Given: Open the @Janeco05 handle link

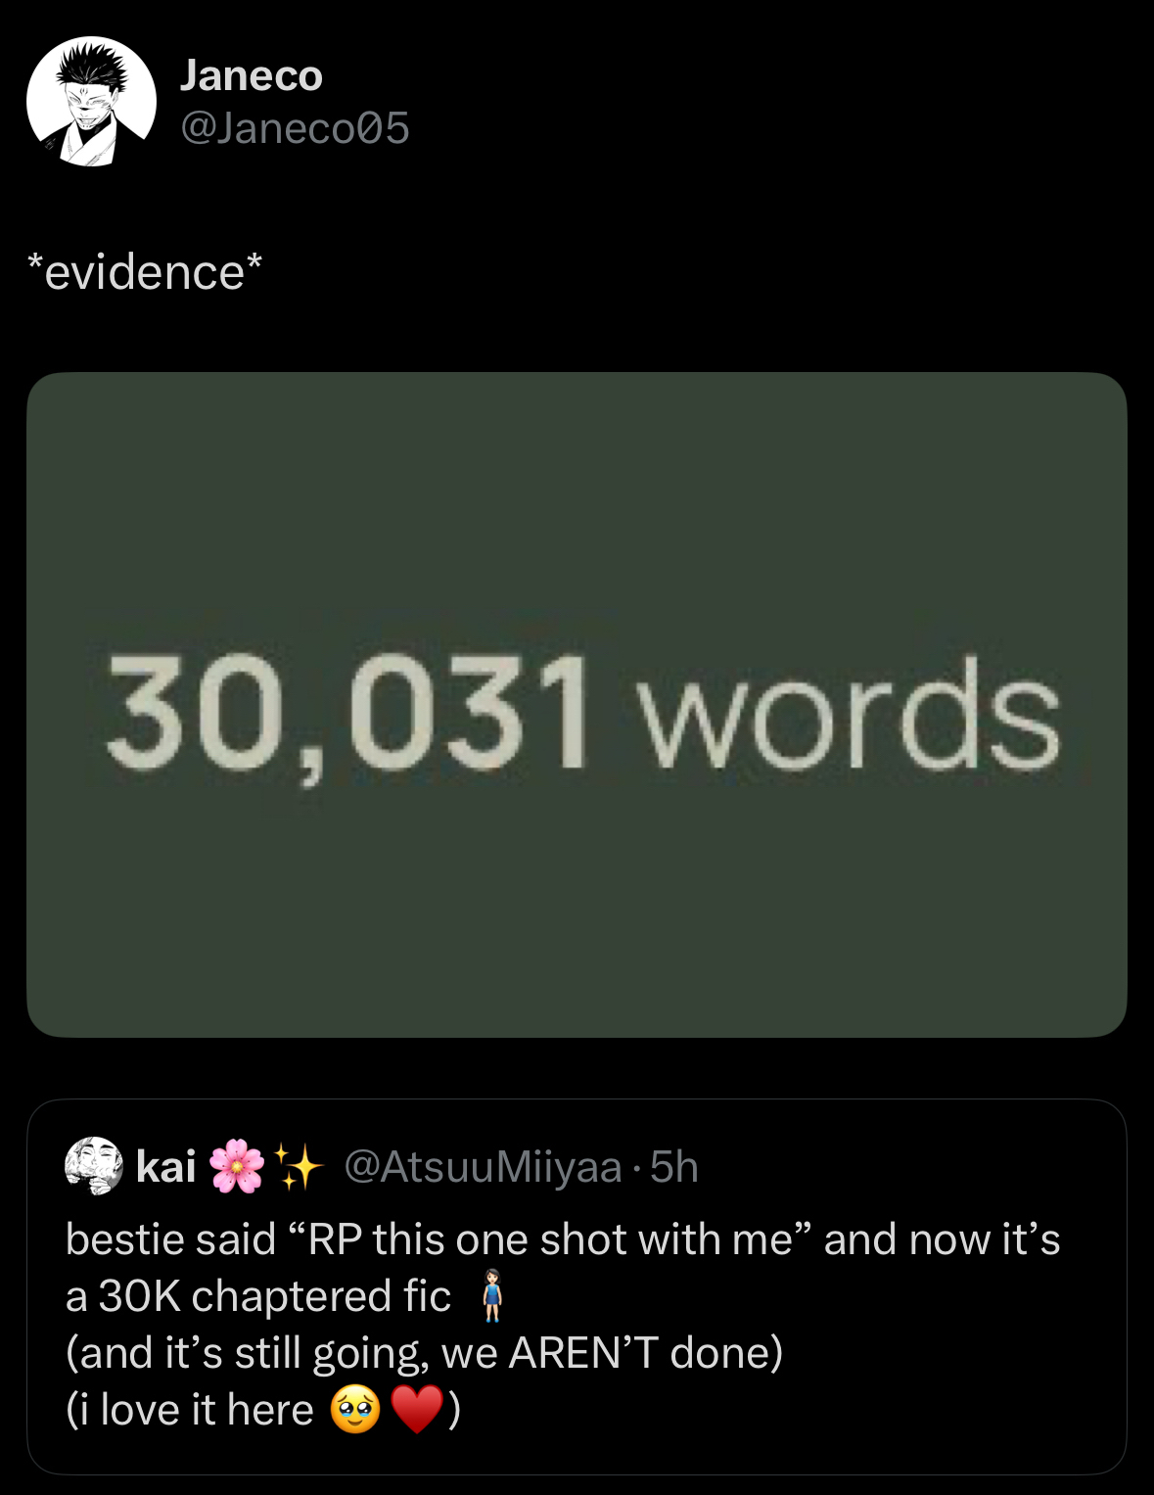Looking at the screenshot, I should [x=294, y=128].
